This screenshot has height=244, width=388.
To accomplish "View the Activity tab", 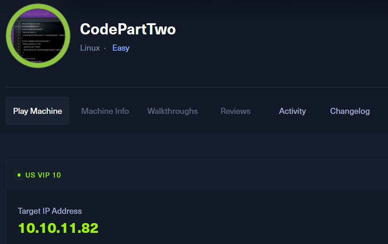I will click(x=292, y=111).
